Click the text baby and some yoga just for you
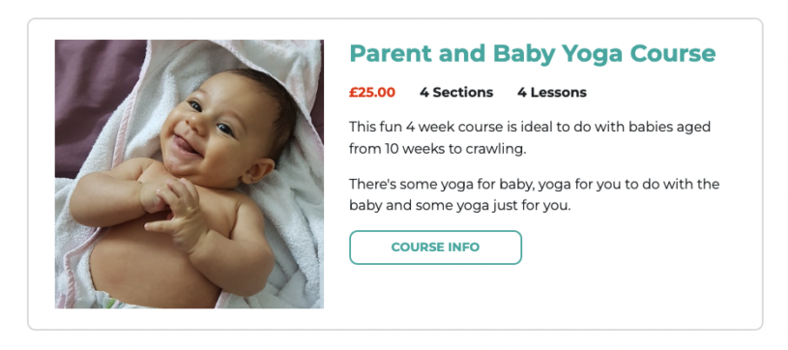This screenshot has width=788, height=350. pos(460,206)
